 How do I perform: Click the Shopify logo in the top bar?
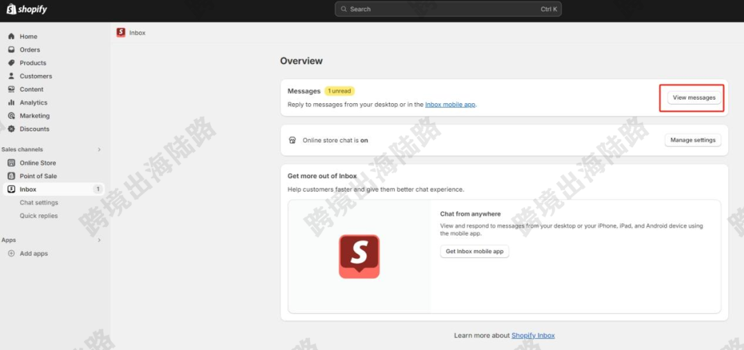(27, 9)
